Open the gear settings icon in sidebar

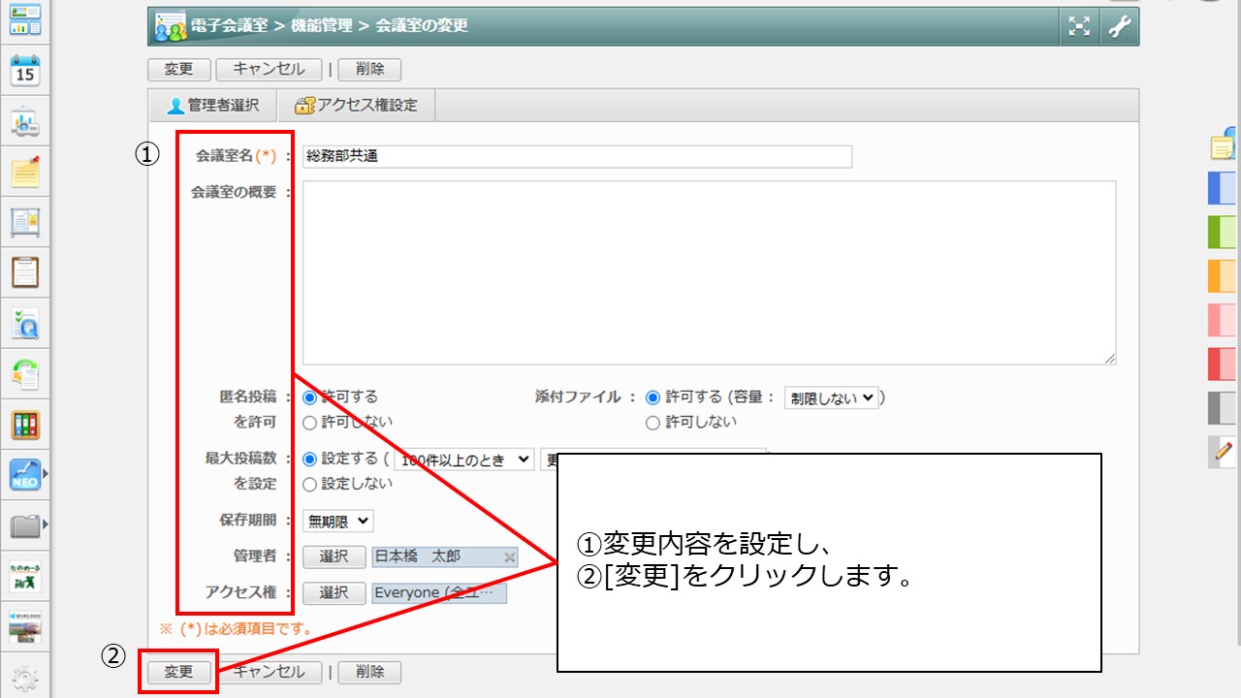click(25, 678)
